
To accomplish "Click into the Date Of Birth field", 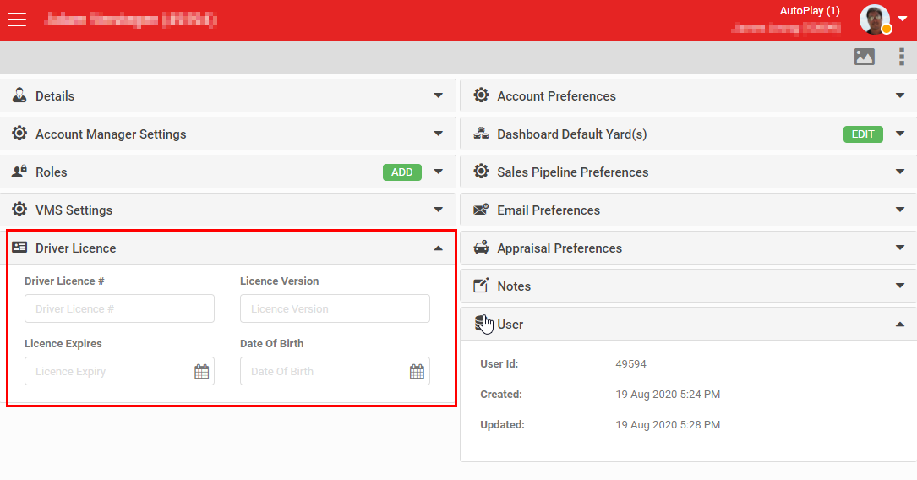I will [x=335, y=371].
